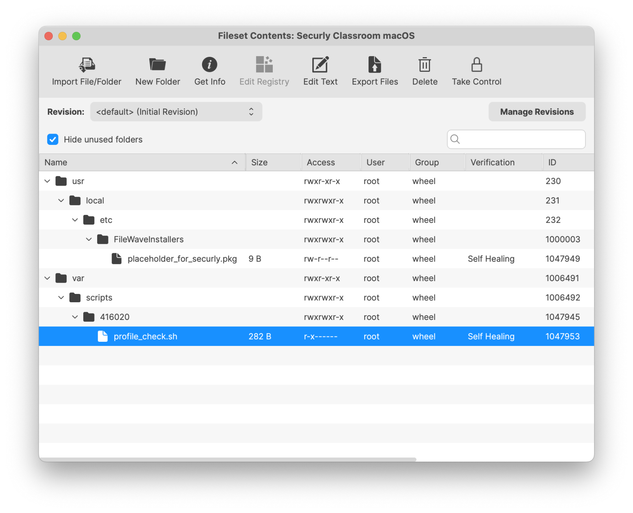Screen dimensions: 633x513
Task: Select the profile_check.sh file name
Action: coord(145,336)
